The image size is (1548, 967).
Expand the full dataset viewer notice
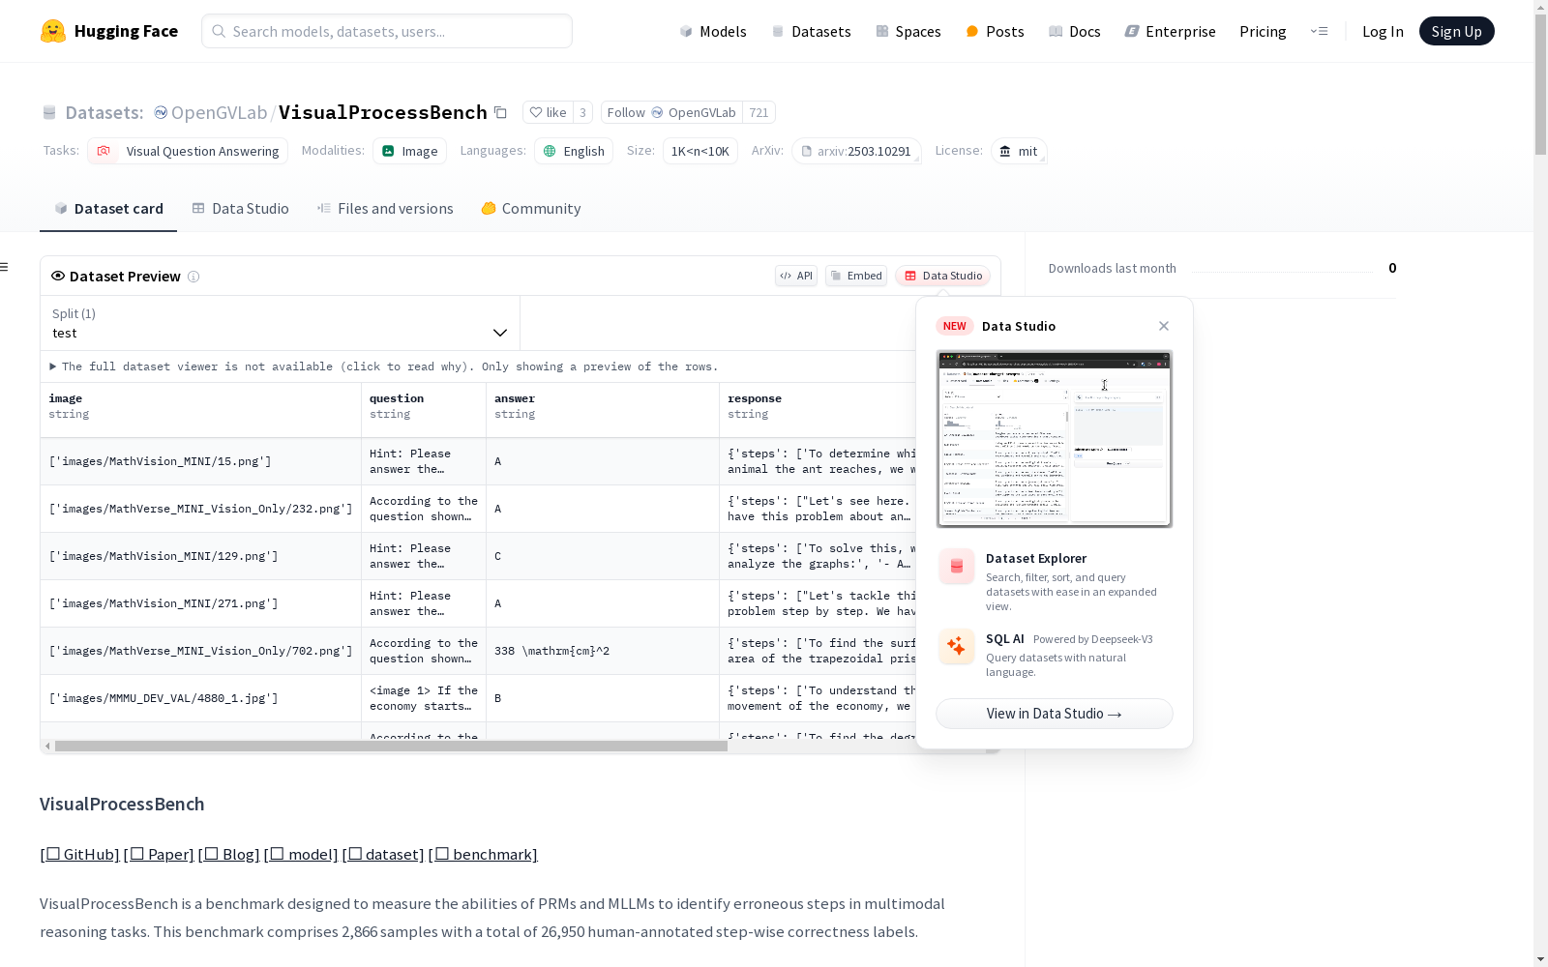pyautogui.click(x=383, y=366)
